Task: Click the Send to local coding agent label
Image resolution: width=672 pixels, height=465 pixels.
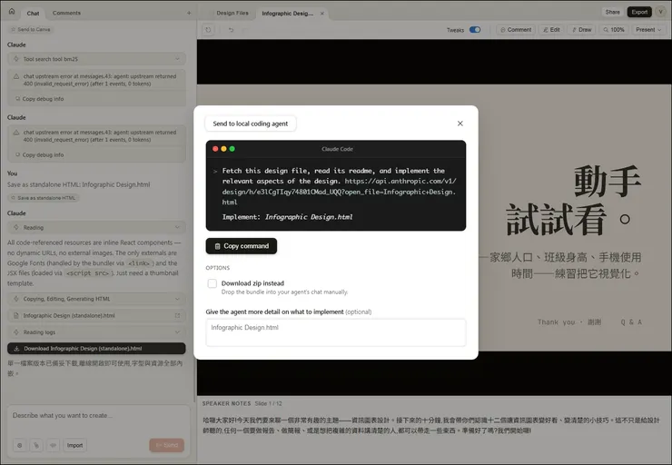Action: pyautogui.click(x=251, y=124)
